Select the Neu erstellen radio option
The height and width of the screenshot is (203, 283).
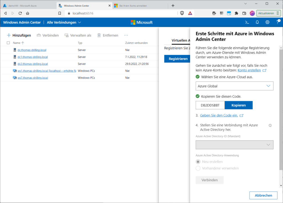coord(198,162)
